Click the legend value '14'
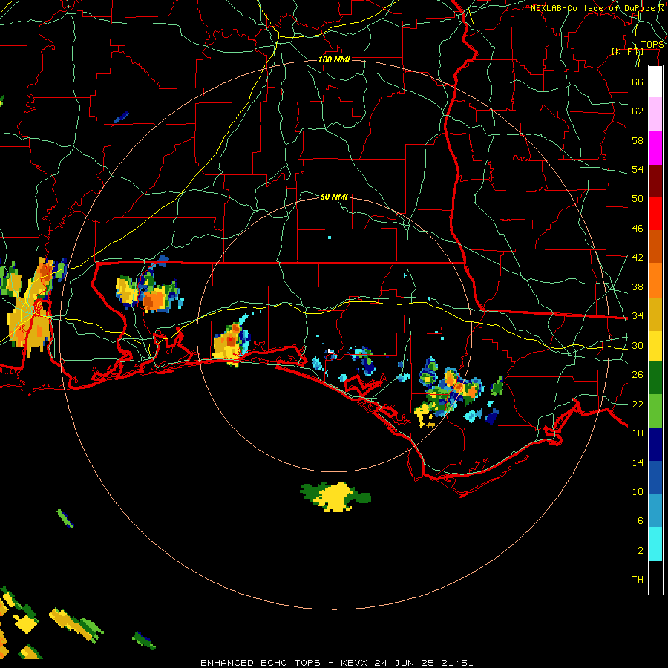The width and height of the screenshot is (668, 668). [x=638, y=462]
